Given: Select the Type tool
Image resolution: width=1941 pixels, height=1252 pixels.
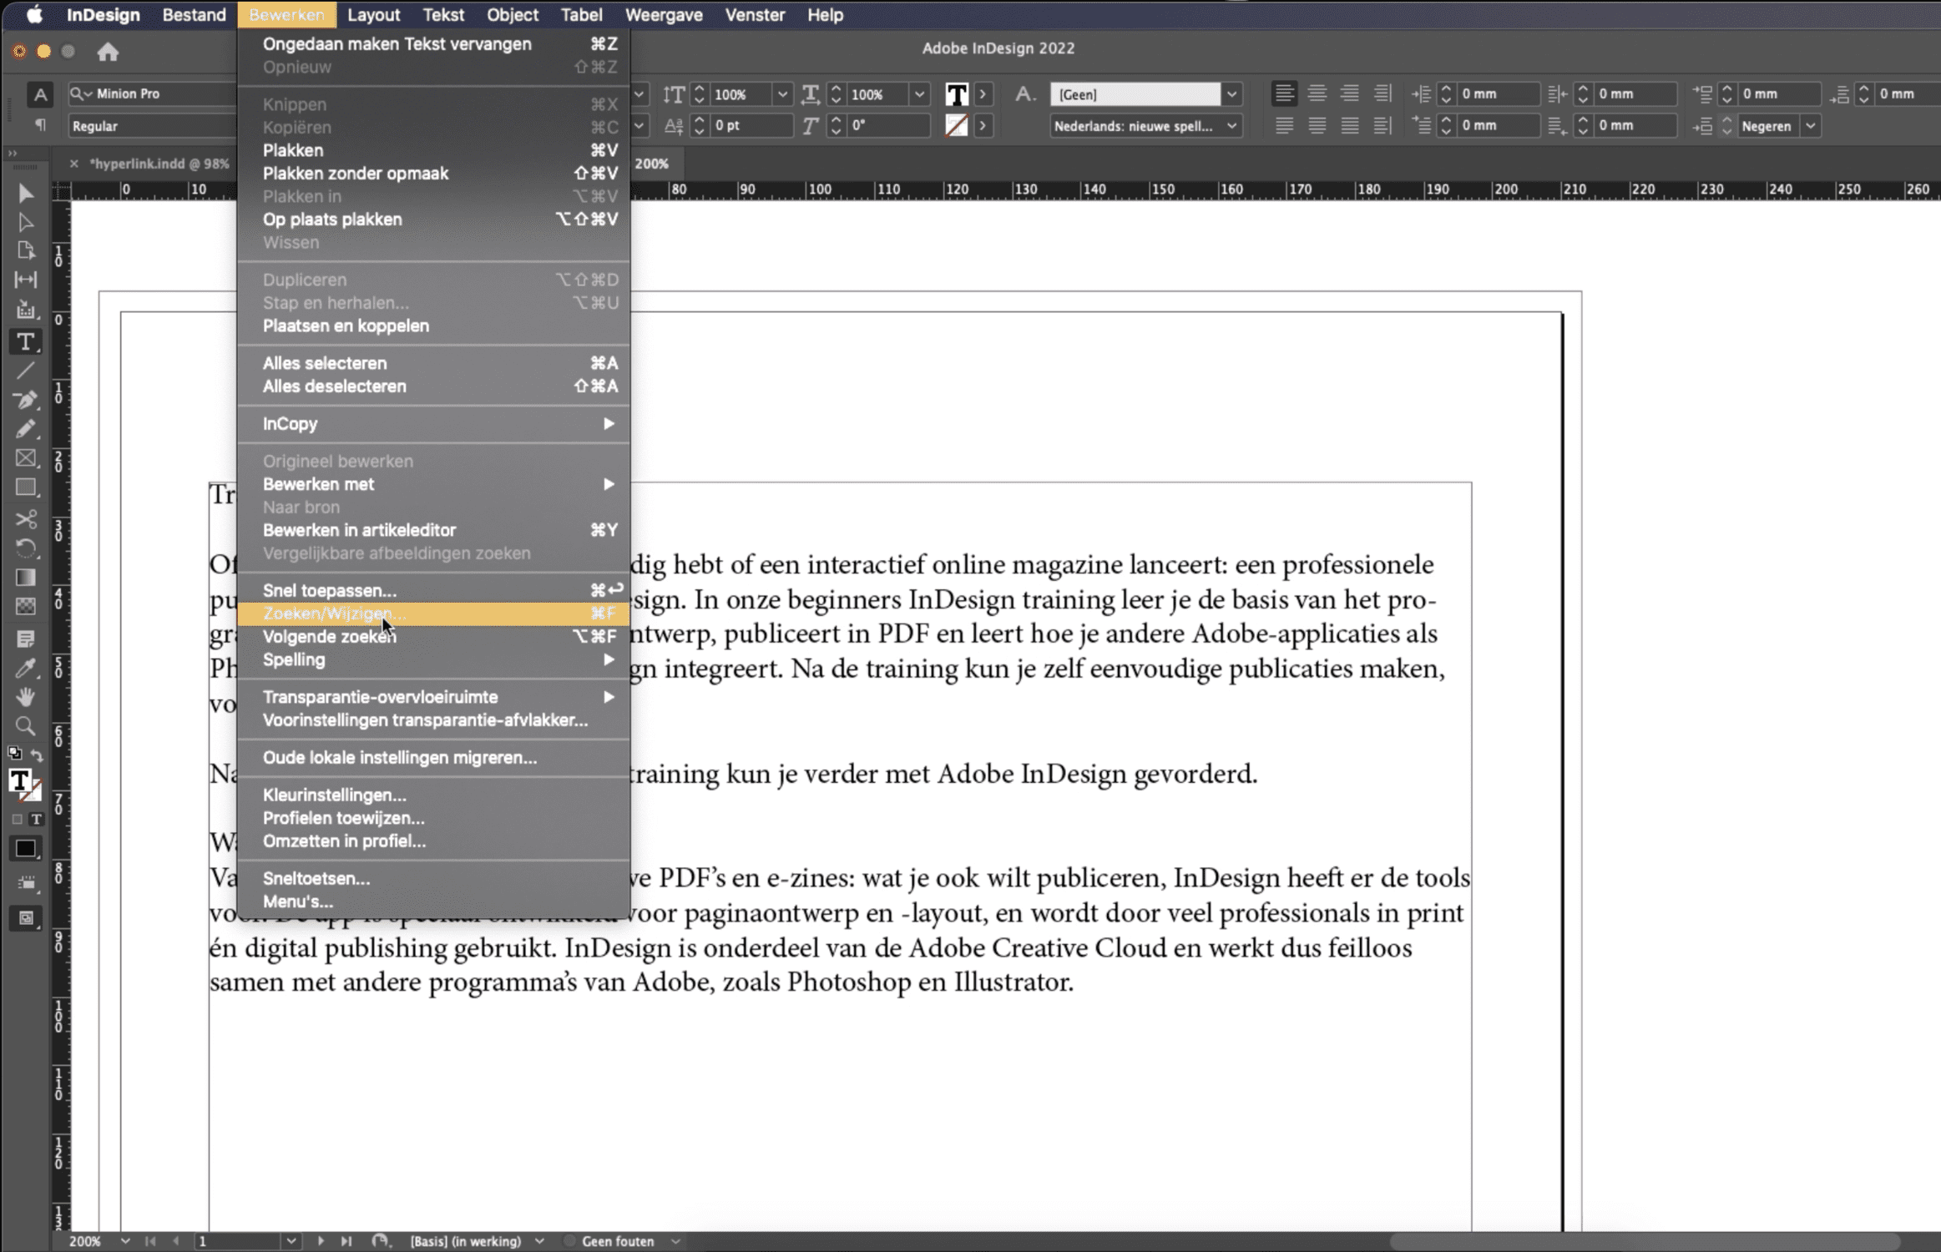Looking at the screenshot, I should click(x=26, y=341).
